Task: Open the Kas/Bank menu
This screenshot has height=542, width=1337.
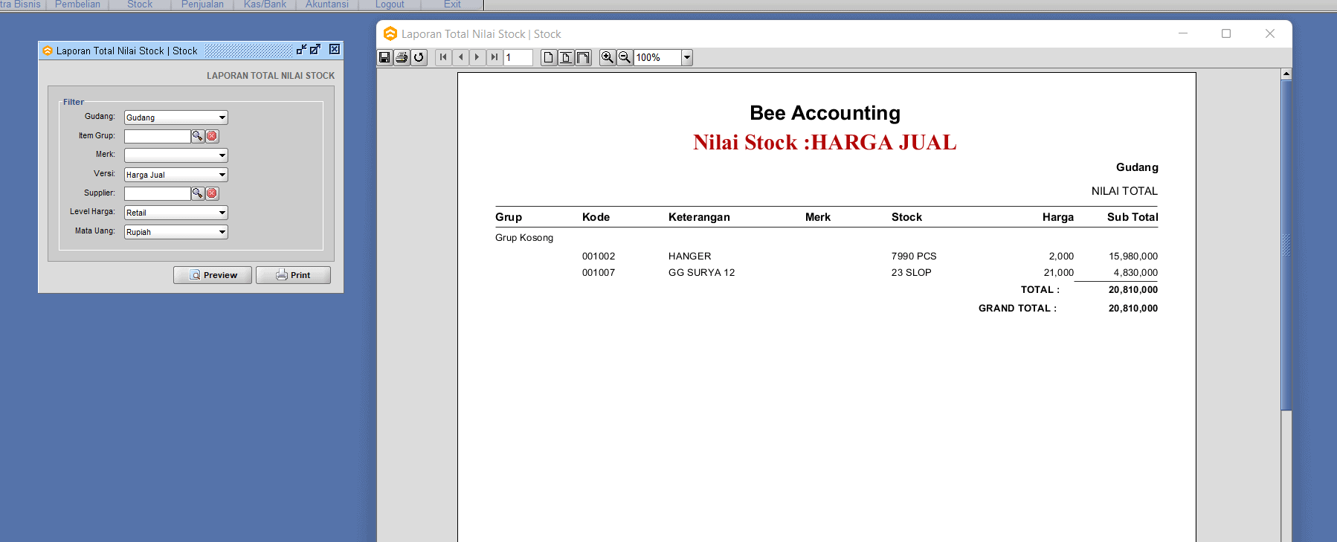Action: click(x=265, y=4)
